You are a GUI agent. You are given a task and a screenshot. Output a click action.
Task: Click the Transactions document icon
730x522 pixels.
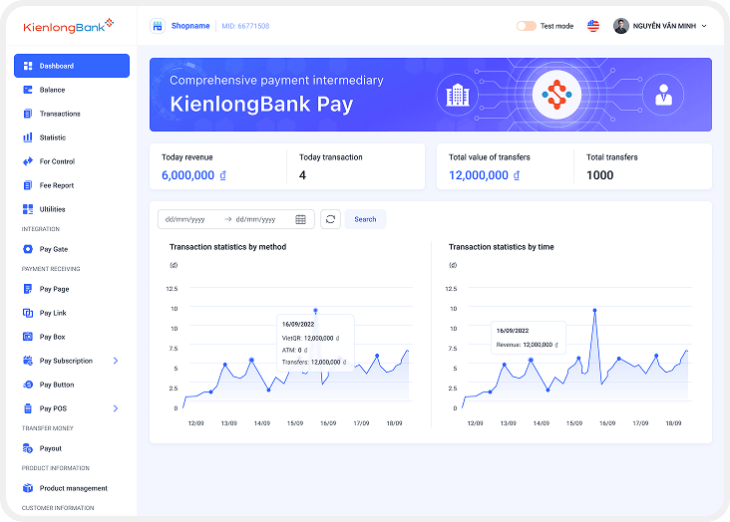[x=28, y=114]
